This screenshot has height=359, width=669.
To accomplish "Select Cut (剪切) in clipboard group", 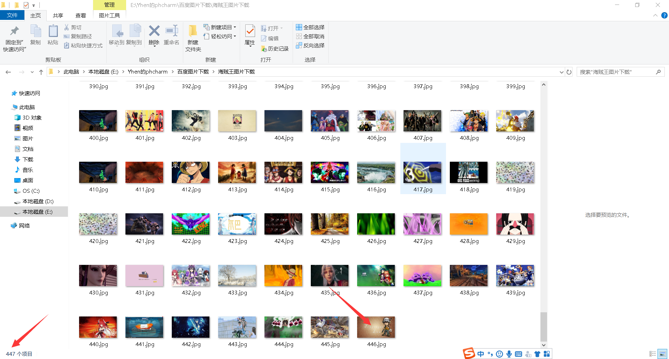I will tap(73, 27).
